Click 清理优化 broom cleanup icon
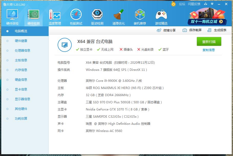Viewport: 233px width, 156px height. coord(119,14)
